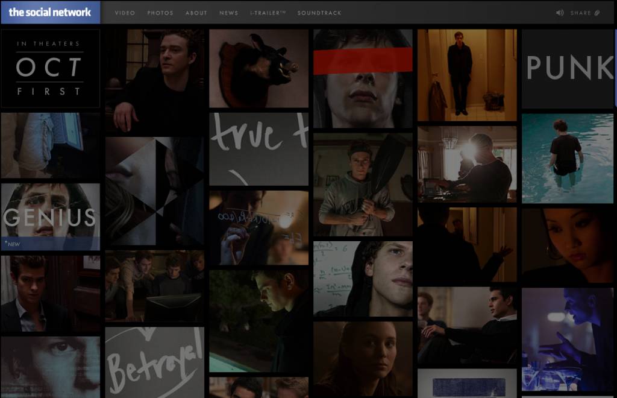Open the silhouette gesturing in doorway photo
This screenshot has height=398, width=617.
(x=467, y=244)
